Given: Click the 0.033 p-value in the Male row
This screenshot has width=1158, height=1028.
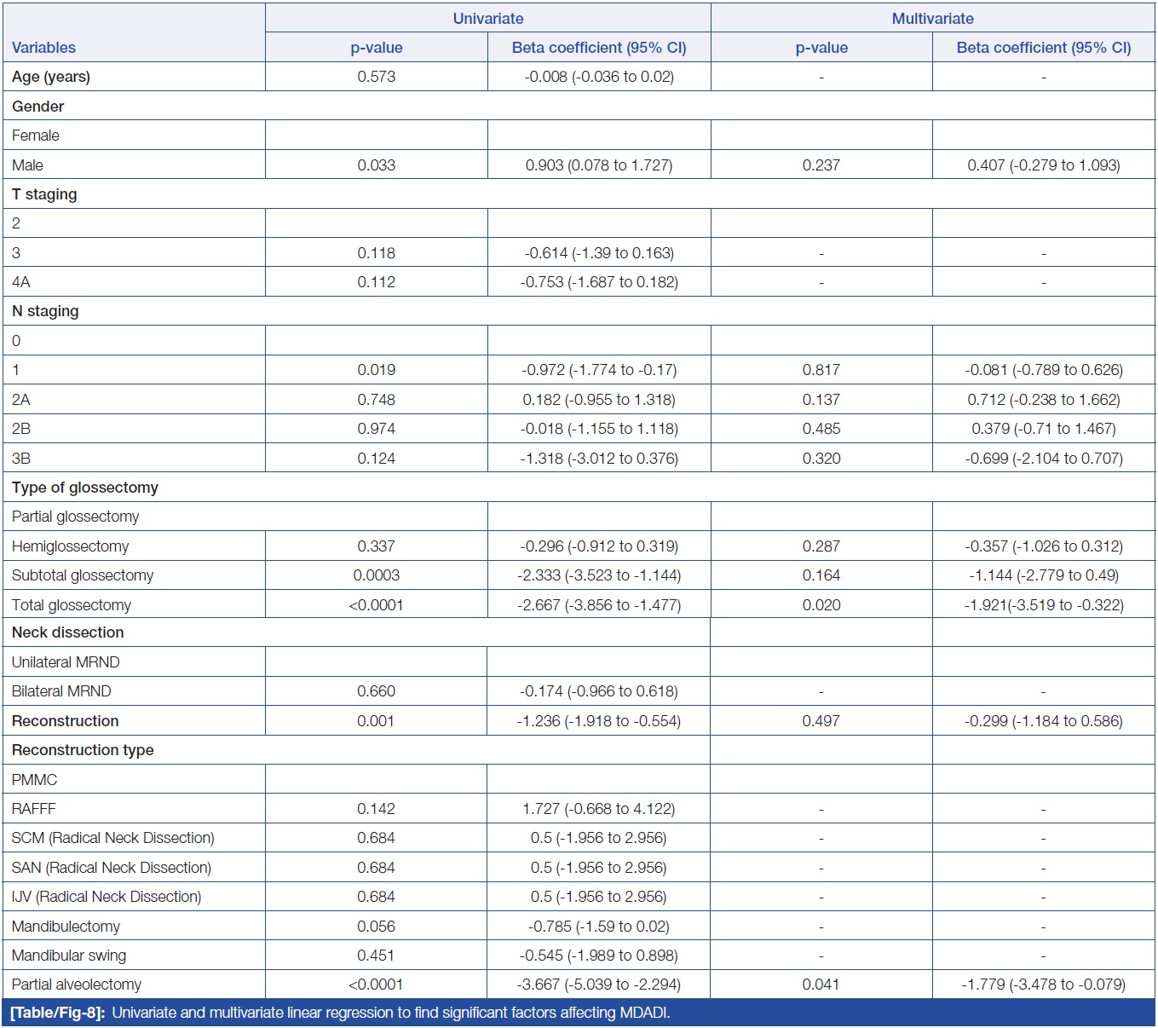Looking at the screenshot, I should coord(376,165).
